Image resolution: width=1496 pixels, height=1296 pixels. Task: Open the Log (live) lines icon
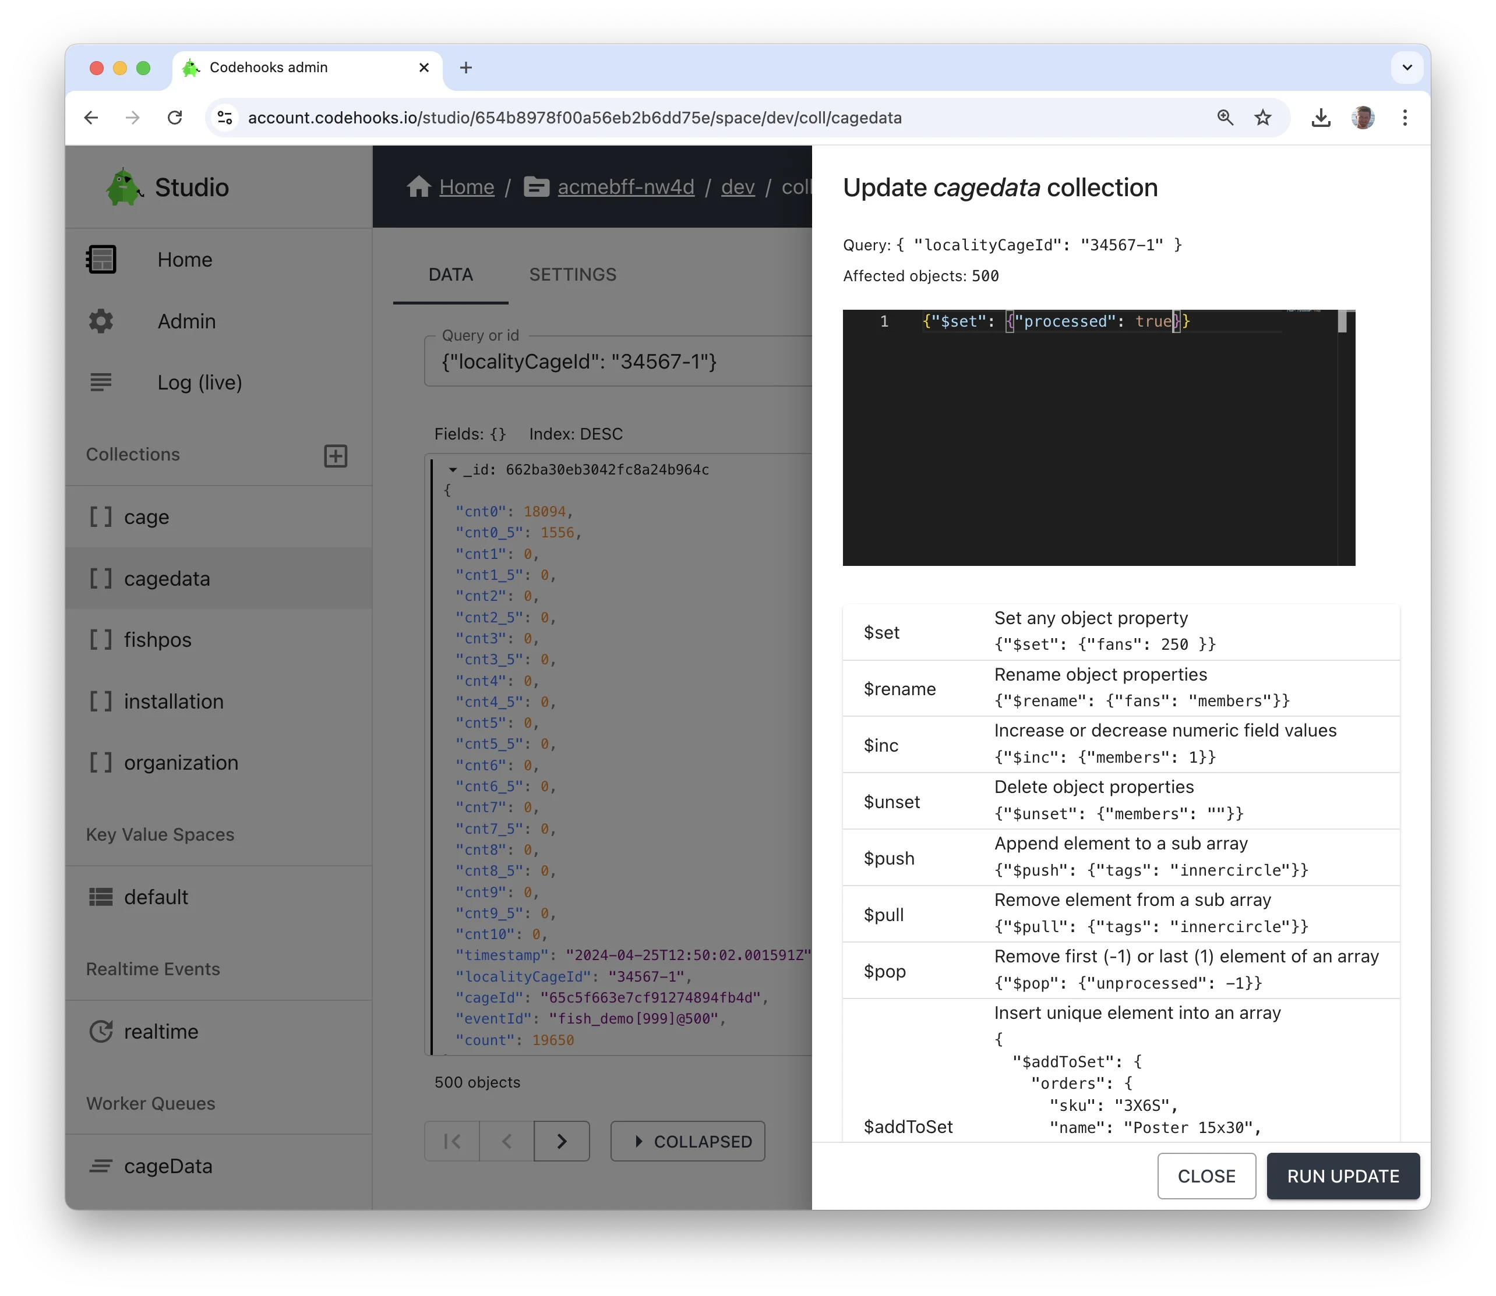pyautogui.click(x=101, y=382)
